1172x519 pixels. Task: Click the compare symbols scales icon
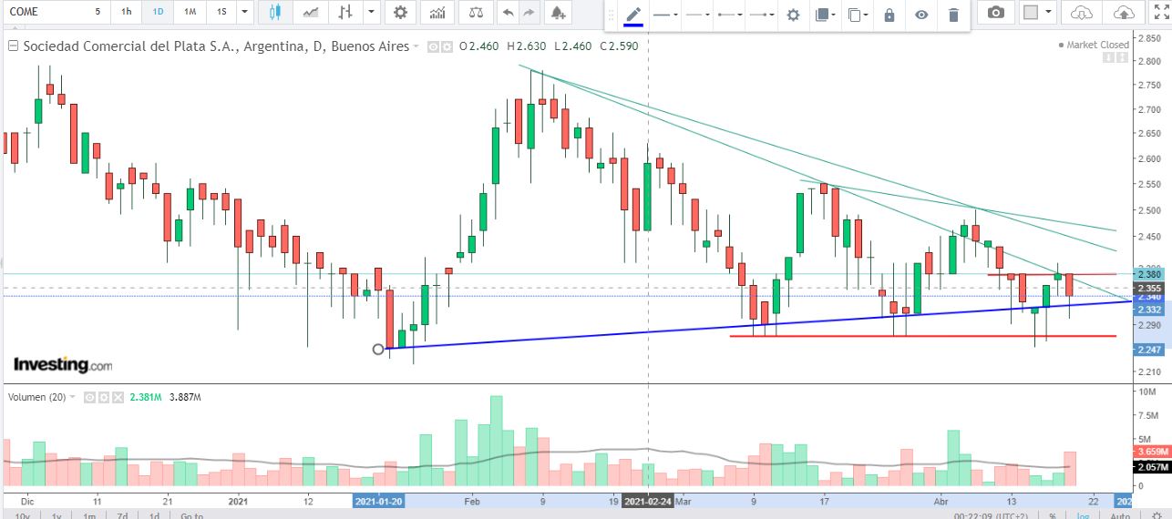[476, 13]
